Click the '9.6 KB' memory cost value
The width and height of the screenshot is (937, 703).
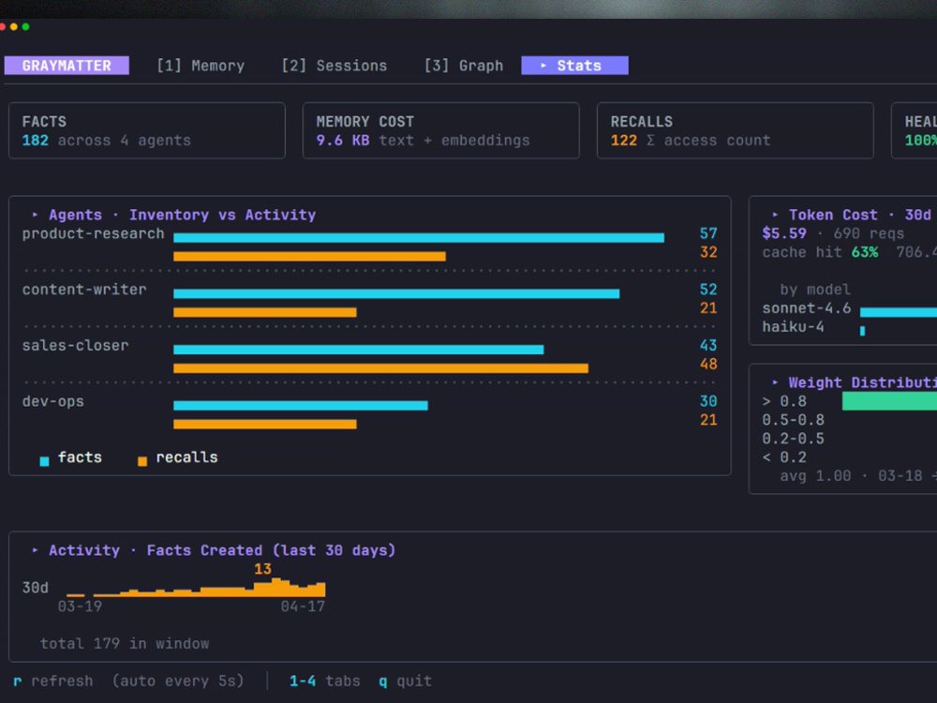(342, 141)
